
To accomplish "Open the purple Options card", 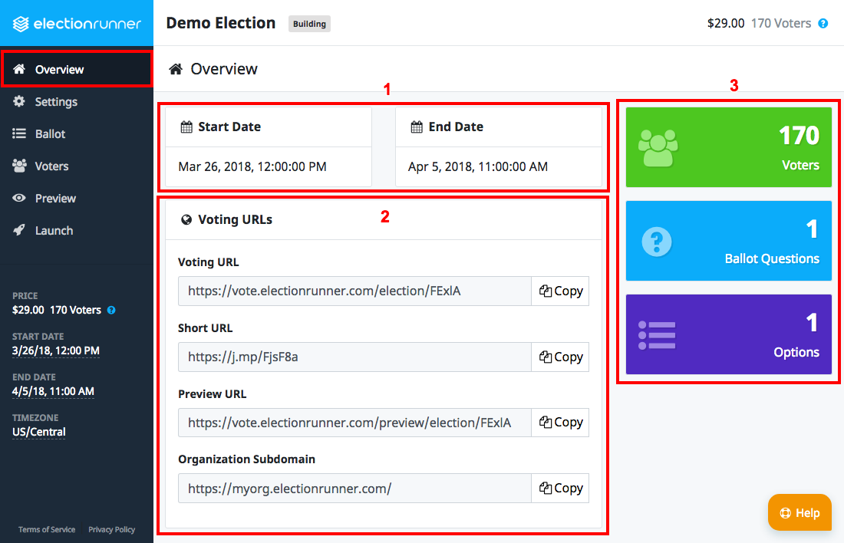I will (x=729, y=334).
